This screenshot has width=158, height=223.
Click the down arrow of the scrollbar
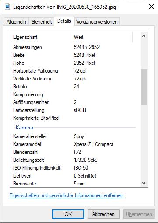coord(144,183)
